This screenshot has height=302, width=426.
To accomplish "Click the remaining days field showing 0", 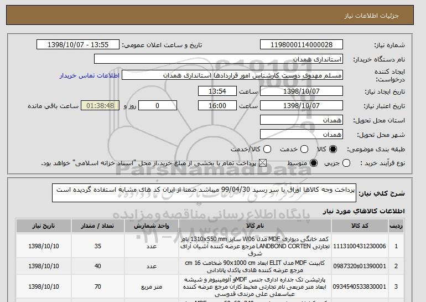I will click(x=158, y=106).
